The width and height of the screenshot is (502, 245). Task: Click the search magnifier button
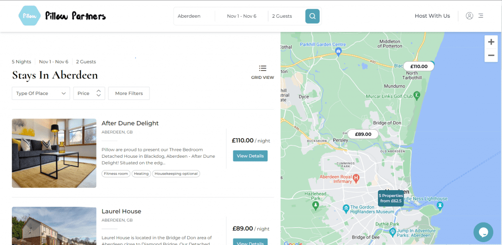[x=312, y=16]
